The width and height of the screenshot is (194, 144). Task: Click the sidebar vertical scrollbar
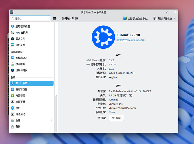(x=56, y=112)
